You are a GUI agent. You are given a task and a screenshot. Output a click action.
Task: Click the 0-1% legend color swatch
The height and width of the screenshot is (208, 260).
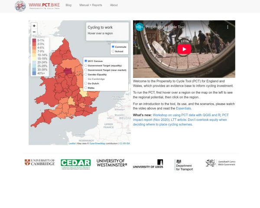(x=34, y=40)
